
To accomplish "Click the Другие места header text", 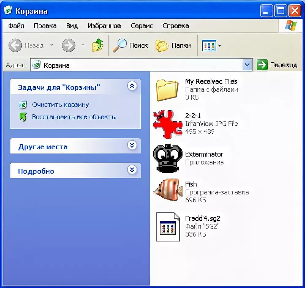I will coord(43,147).
